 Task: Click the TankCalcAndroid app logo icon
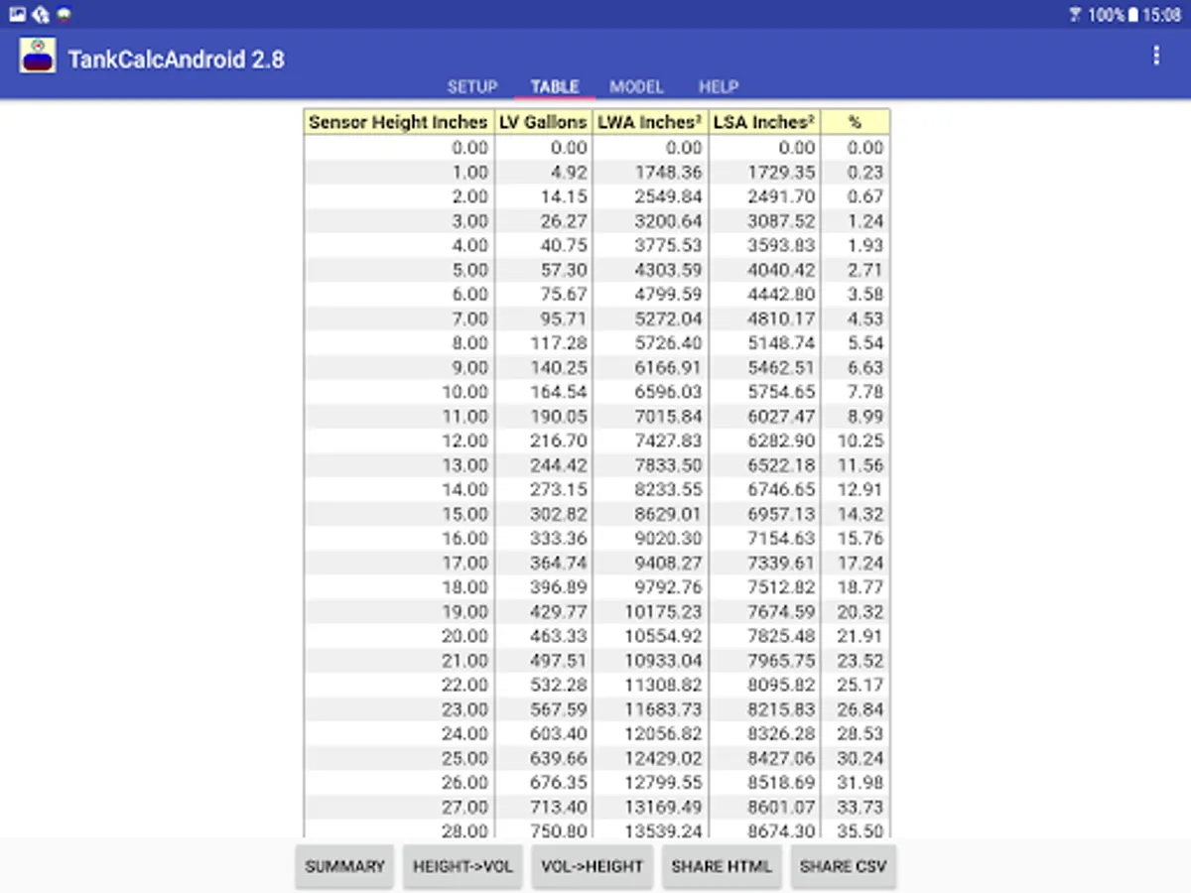[x=38, y=57]
